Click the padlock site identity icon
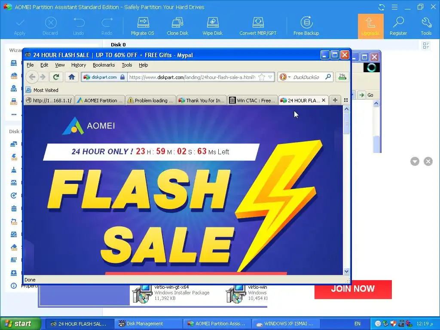This screenshot has width=440, height=330. (122, 77)
